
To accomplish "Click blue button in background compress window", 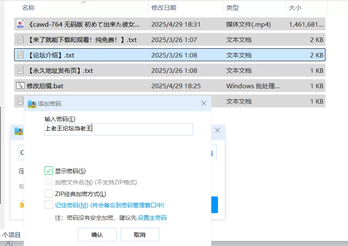I will pyautogui.click(x=214, y=205).
